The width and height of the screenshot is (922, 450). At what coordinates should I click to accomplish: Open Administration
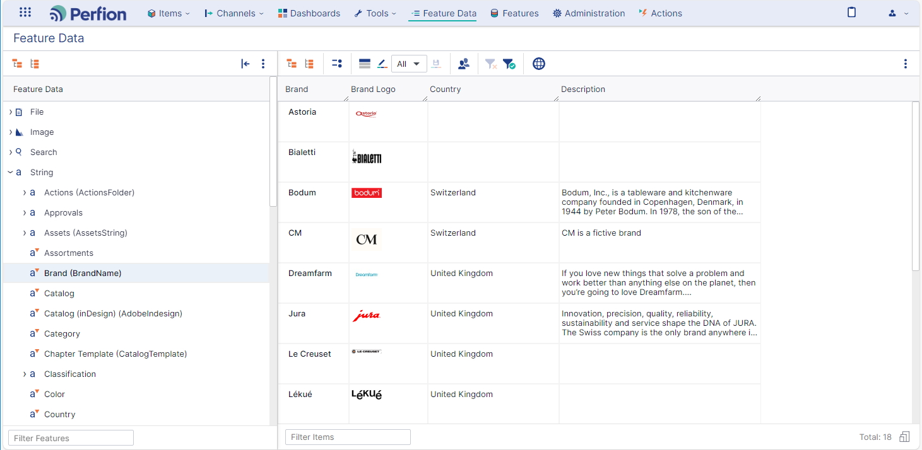589,13
